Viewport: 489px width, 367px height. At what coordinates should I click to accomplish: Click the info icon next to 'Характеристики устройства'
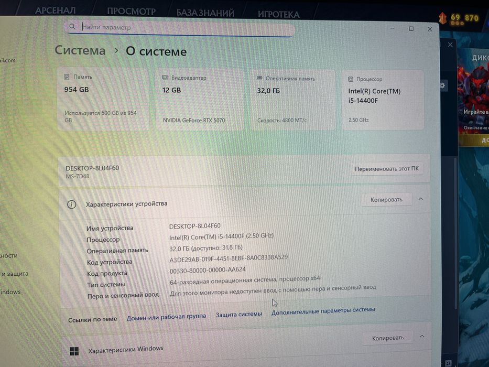click(x=71, y=204)
